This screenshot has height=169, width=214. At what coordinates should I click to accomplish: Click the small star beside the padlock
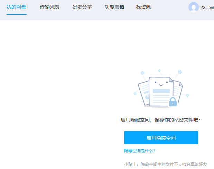(x=187, y=95)
